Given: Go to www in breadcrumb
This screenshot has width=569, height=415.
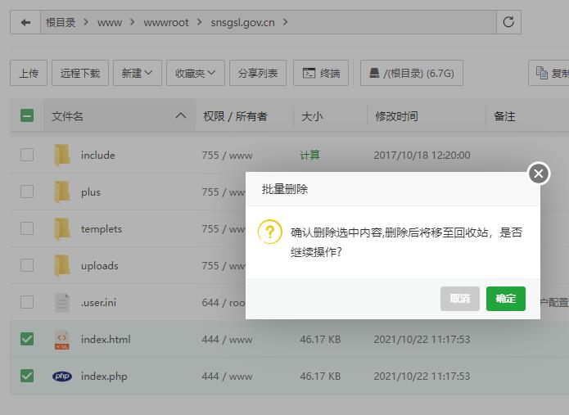Looking at the screenshot, I should 110,22.
